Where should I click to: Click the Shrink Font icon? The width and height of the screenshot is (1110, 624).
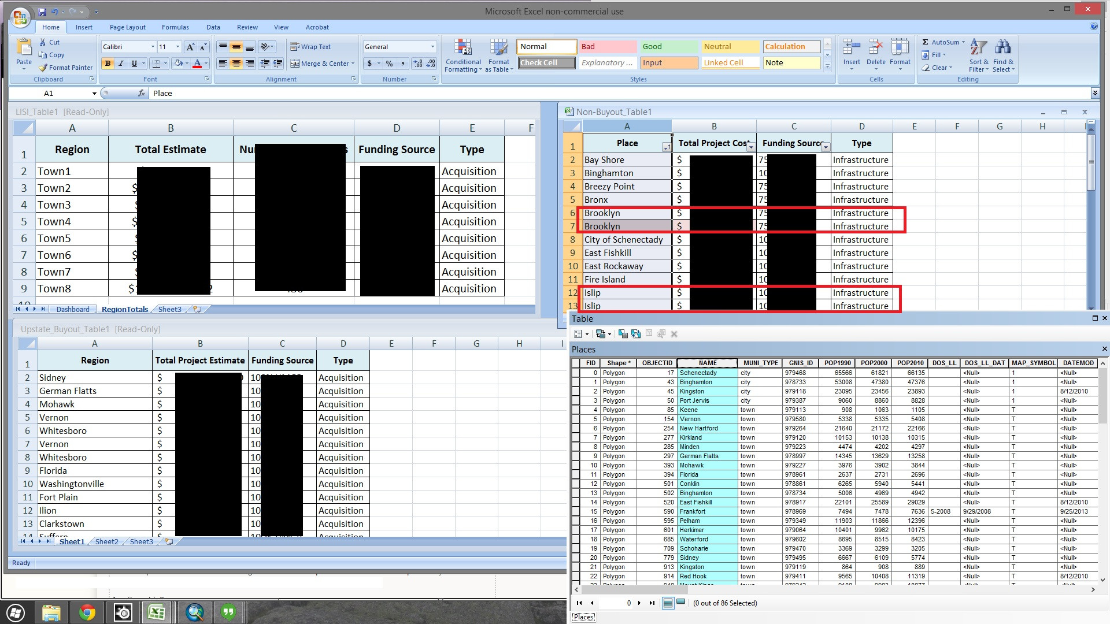(x=203, y=47)
